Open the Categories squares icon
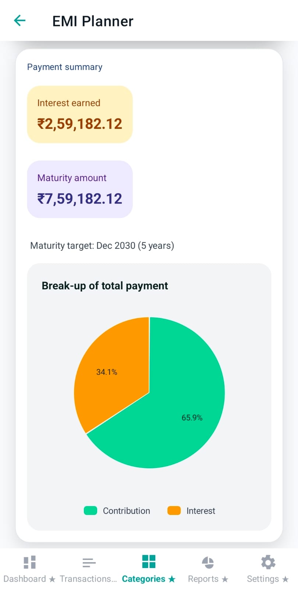Screen dimensions: 298x589 [149, 562]
